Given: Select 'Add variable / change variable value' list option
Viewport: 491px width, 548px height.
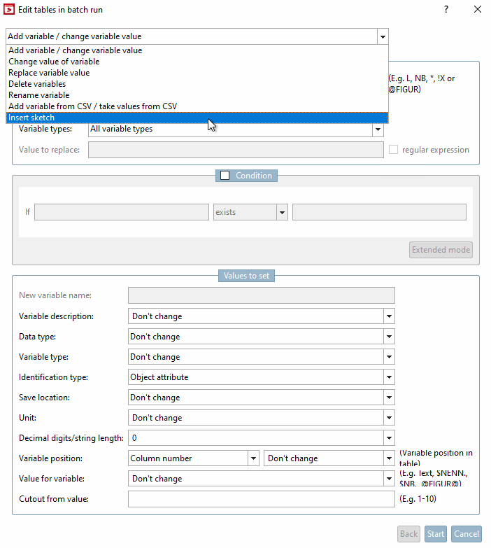Looking at the screenshot, I should (x=197, y=50).
